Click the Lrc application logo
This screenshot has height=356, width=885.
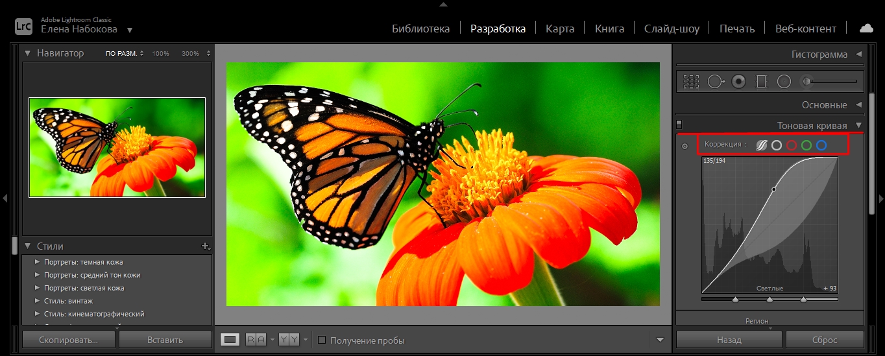(24, 26)
